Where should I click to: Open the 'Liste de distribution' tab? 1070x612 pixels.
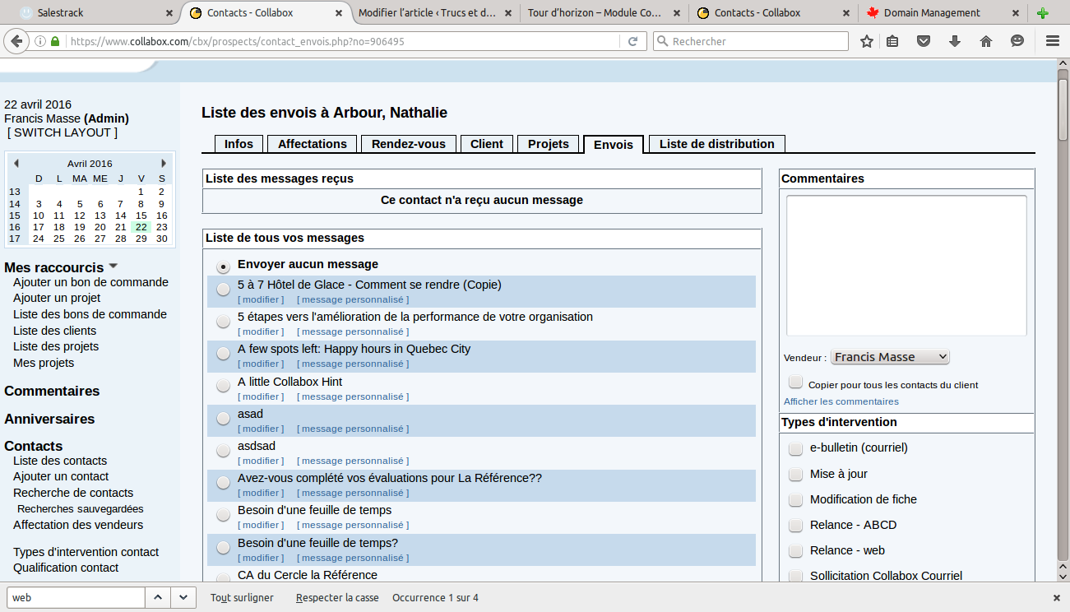click(x=716, y=144)
